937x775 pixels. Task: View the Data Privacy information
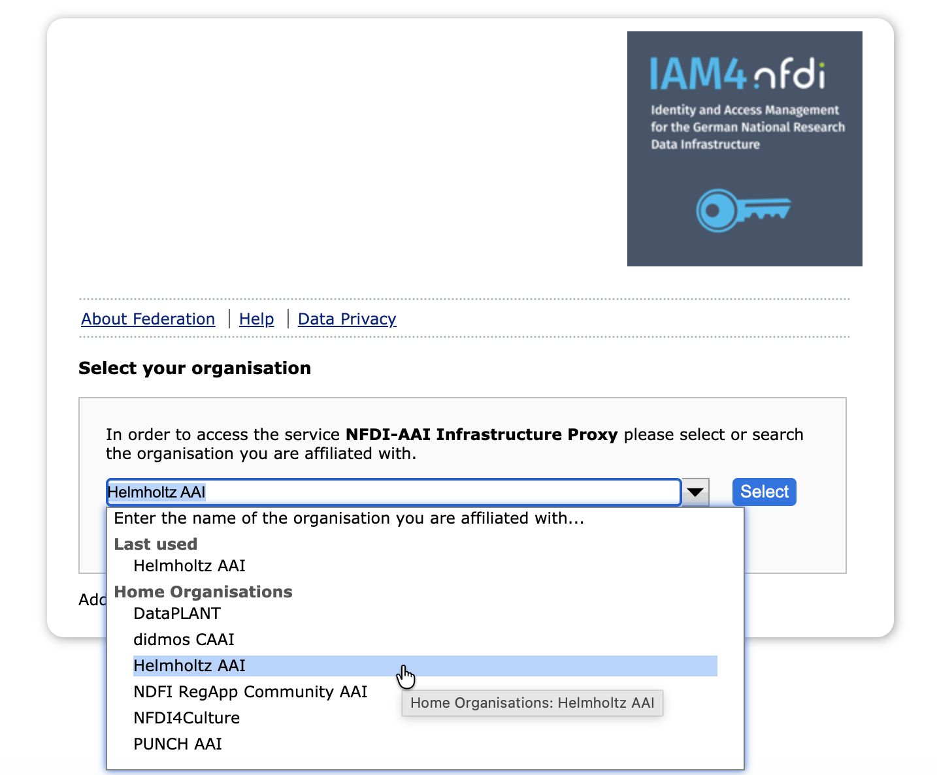tap(346, 319)
